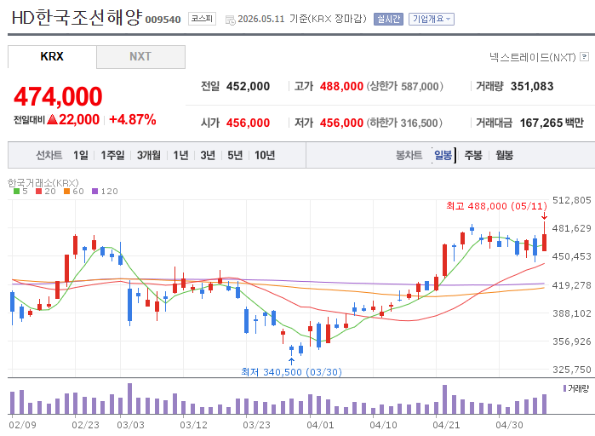Click the orange 60-day moving average legend swatch
The image size is (595, 436).
[x=66, y=192]
